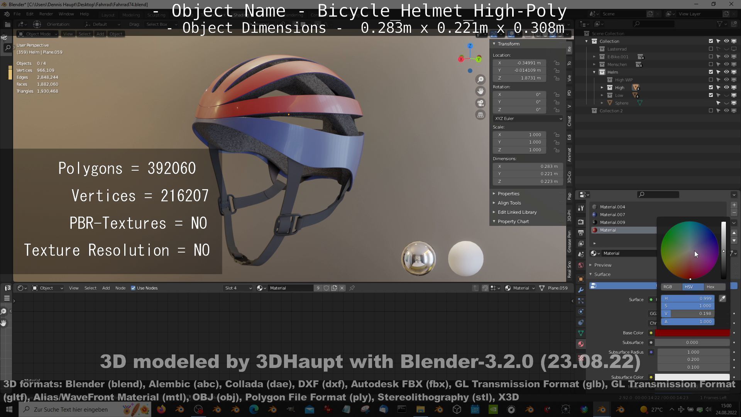Duplicate material in node editor header
The height and width of the screenshot is (417, 741).
tap(334, 288)
